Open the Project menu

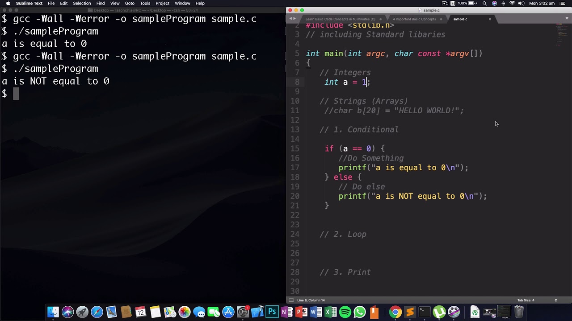click(162, 3)
